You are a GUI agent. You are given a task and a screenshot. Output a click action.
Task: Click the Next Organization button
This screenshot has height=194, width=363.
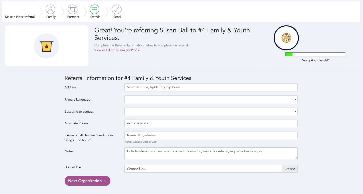pos(87,181)
